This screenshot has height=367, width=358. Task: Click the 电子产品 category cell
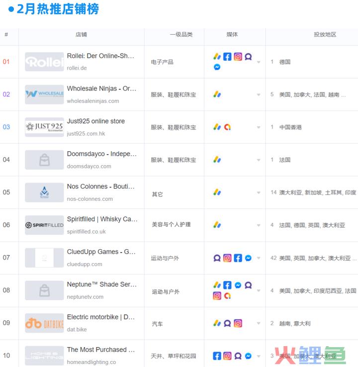coord(162,62)
